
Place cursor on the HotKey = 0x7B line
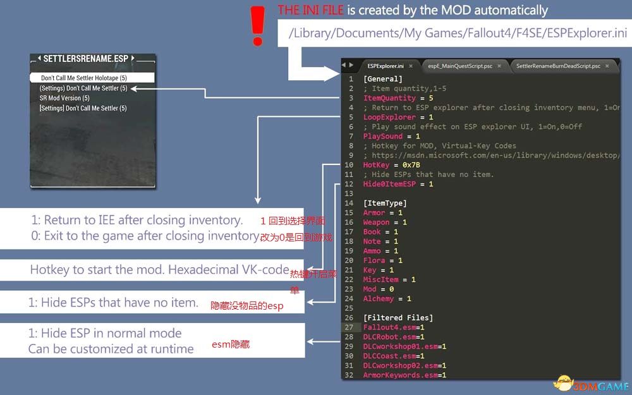(386, 165)
